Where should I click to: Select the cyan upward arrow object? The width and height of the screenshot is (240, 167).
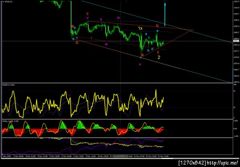point(165,14)
